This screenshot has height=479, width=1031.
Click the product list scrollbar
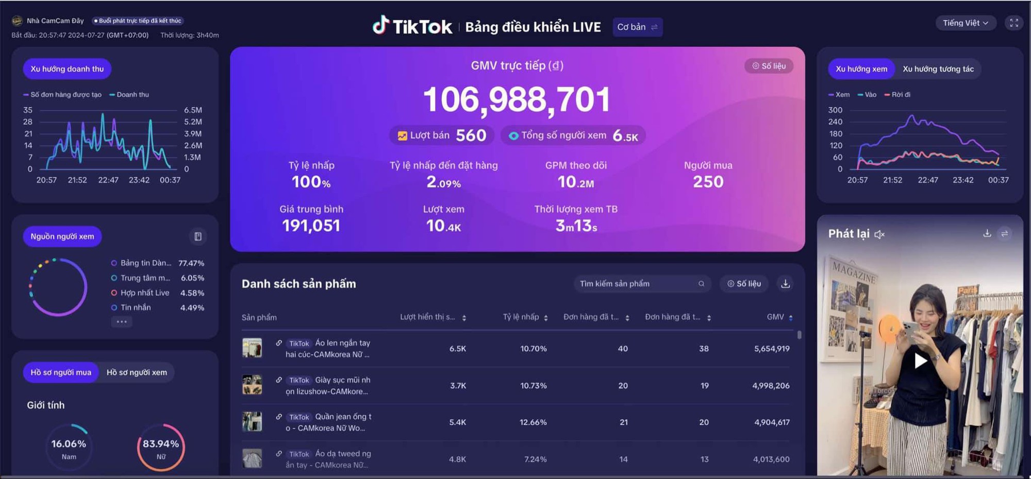click(x=799, y=335)
